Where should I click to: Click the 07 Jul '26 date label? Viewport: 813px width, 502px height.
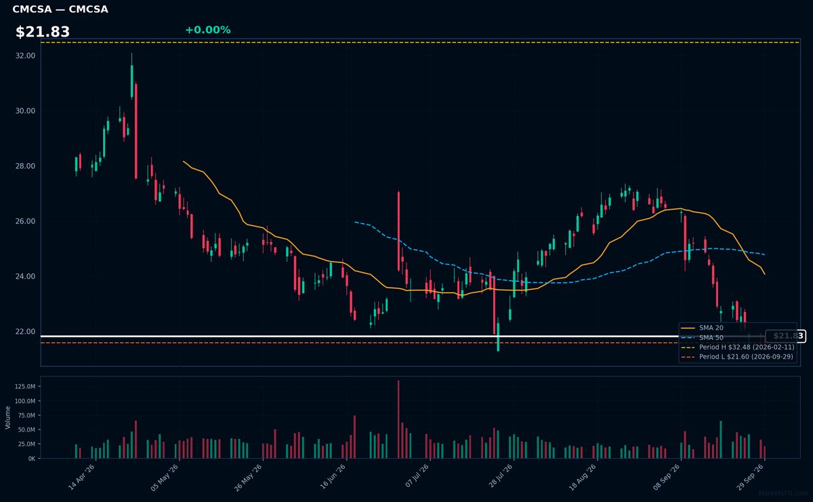pyautogui.click(x=416, y=477)
